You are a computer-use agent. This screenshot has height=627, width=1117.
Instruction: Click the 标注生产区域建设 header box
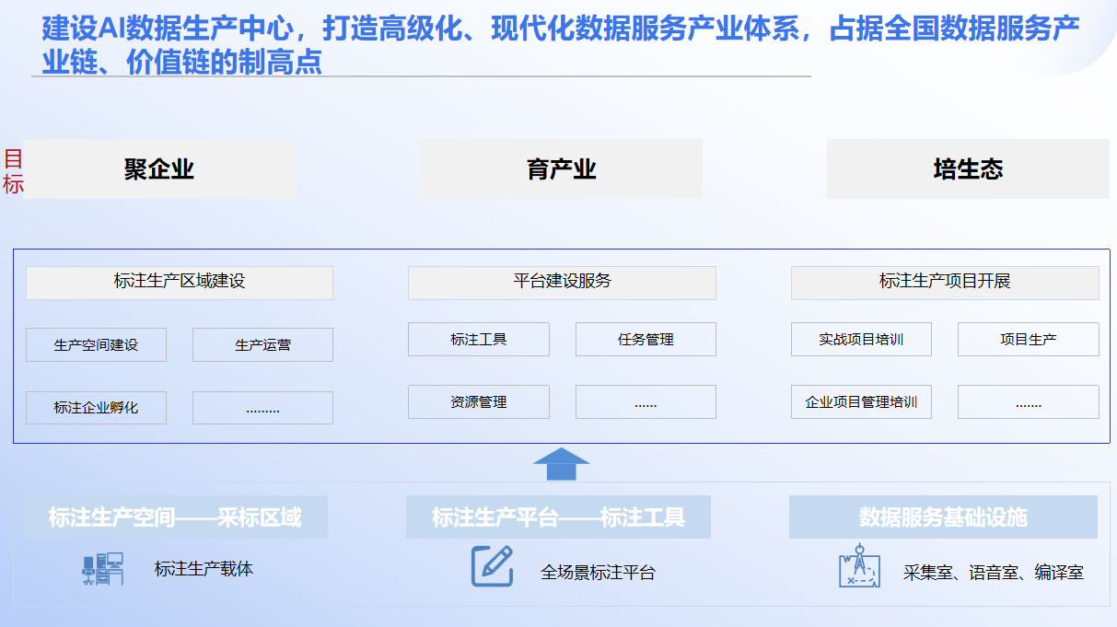[180, 283]
